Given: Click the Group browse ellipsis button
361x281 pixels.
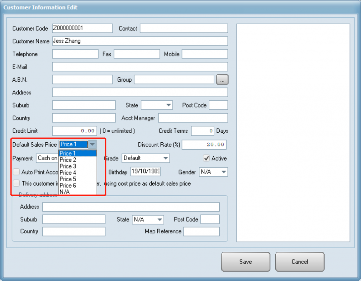Looking at the screenshot, I should [x=222, y=80].
